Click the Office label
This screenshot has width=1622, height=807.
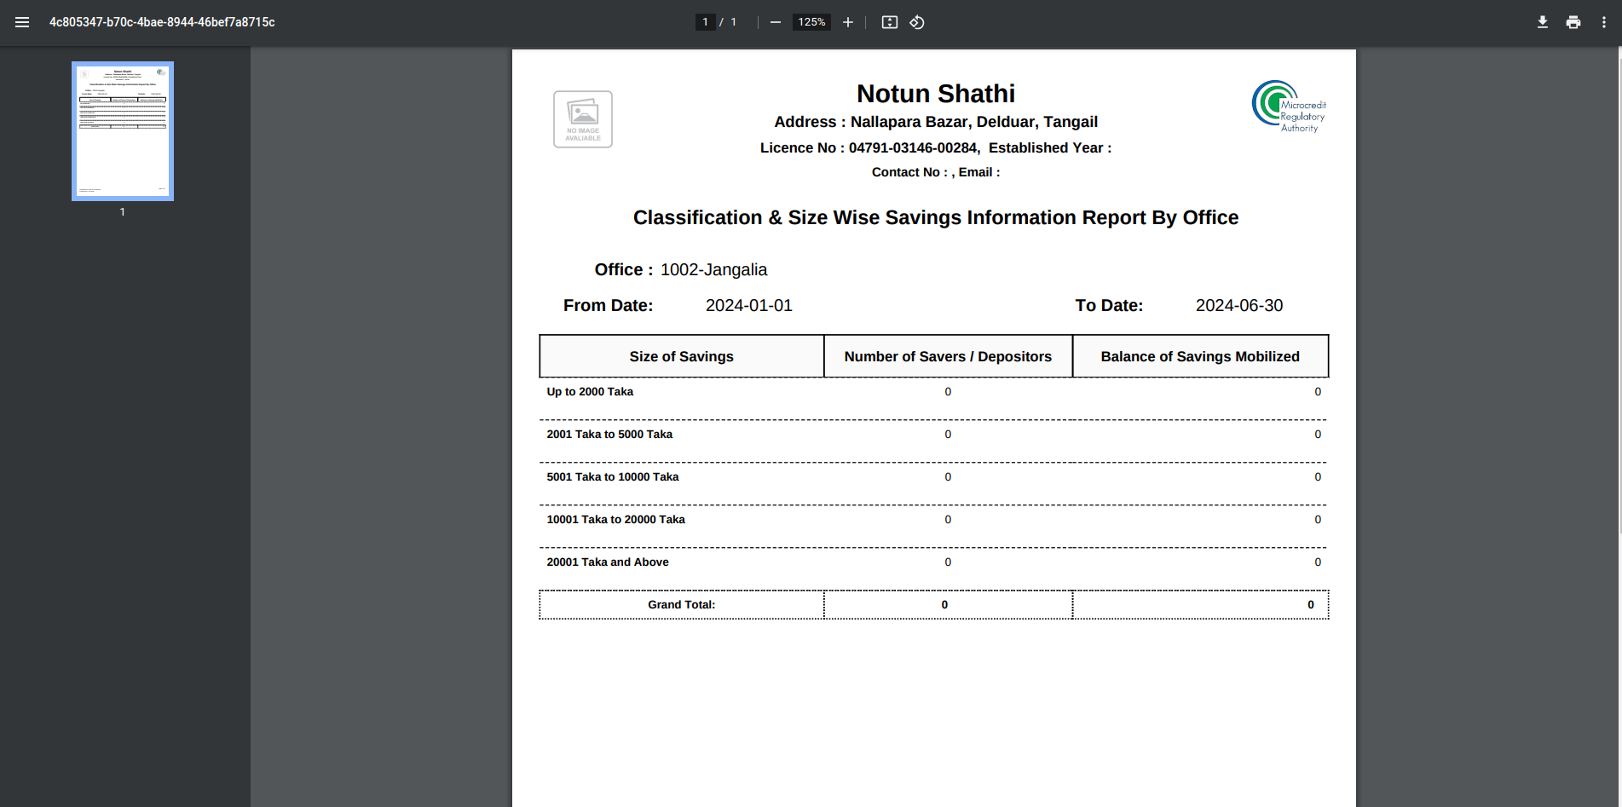(624, 269)
